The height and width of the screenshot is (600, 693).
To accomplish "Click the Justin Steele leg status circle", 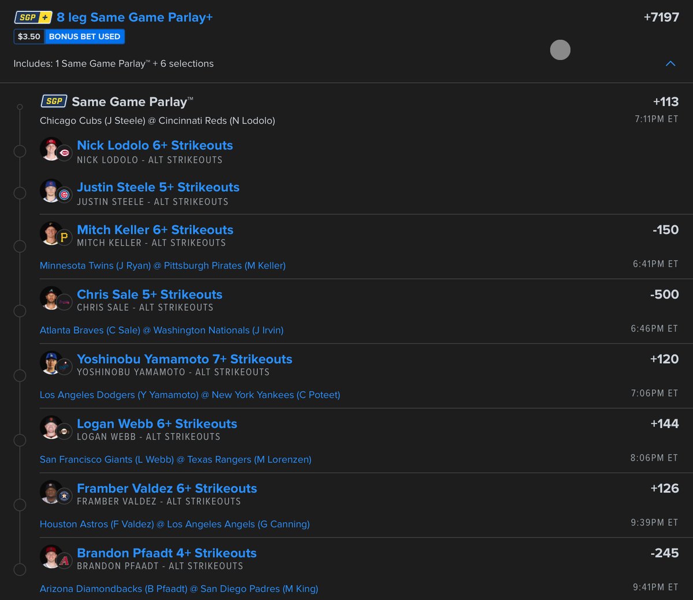I will [20, 193].
